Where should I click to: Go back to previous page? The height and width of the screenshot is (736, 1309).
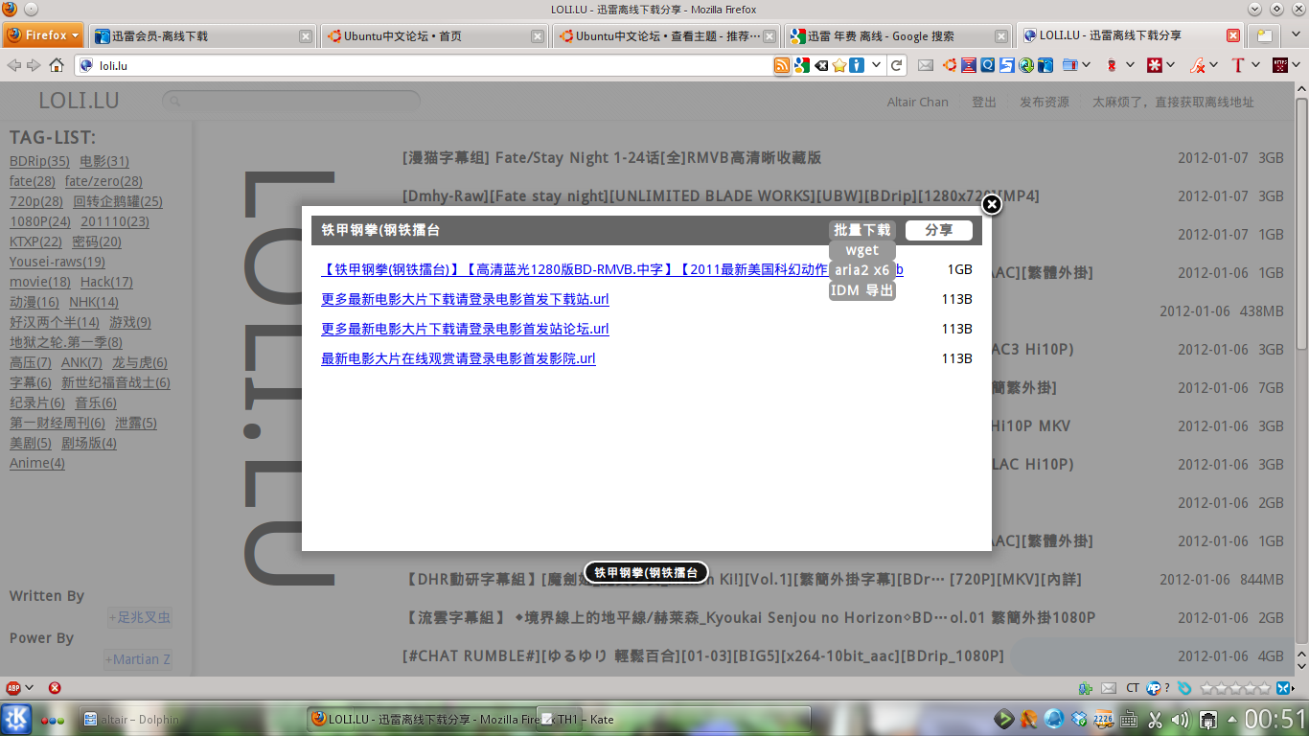[13, 65]
